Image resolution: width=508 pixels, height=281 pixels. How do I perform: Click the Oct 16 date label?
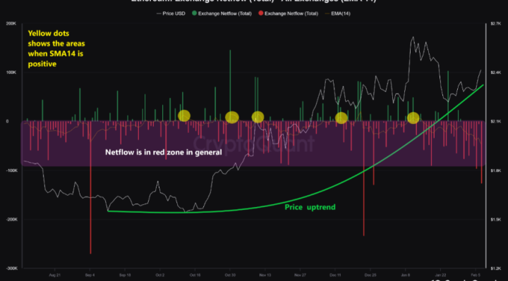click(195, 275)
